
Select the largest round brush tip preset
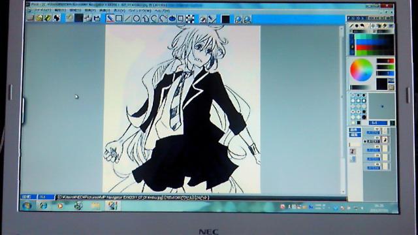[x=364, y=117]
